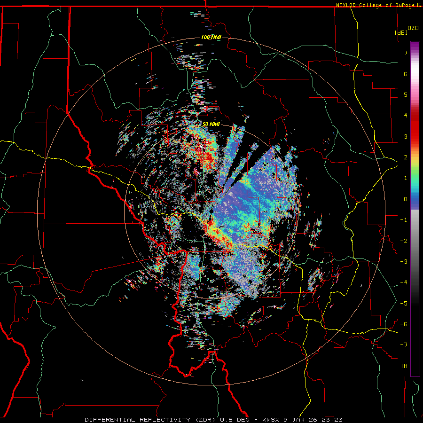Viewport: 423px width, 423px height.
Task: Click the -6 tick label on scale
Action: click(x=404, y=324)
